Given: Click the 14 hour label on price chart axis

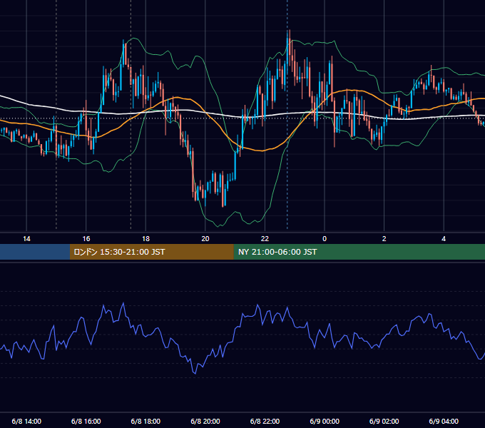Looking at the screenshot, I should tap(26, 239).
